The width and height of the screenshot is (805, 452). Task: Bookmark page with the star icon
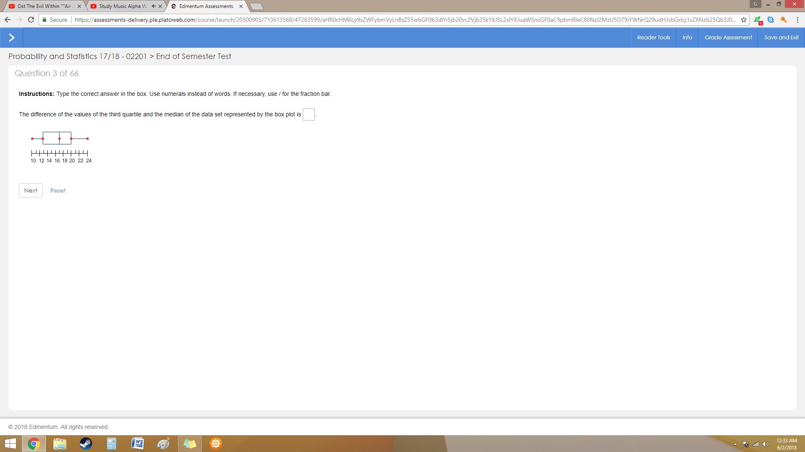(x=744, y=20)
